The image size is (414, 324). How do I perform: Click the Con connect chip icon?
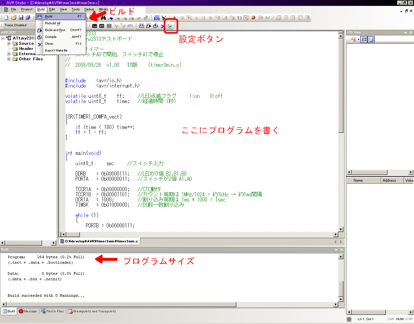tap(94, 26)
